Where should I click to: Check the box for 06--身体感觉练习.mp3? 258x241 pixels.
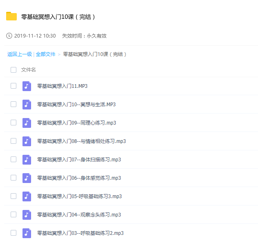[13, 178]
